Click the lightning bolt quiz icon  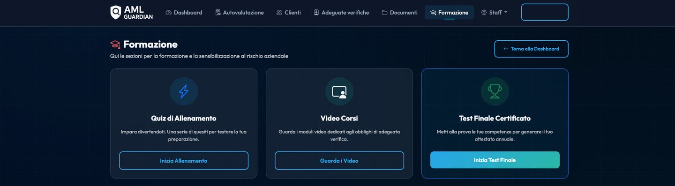coord(184,91)
